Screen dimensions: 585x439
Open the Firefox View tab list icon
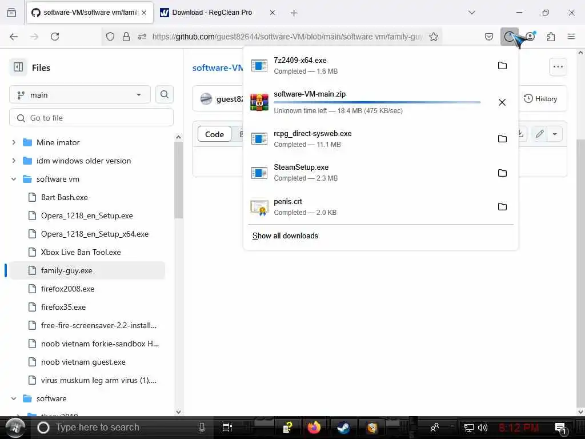[11, 13]
